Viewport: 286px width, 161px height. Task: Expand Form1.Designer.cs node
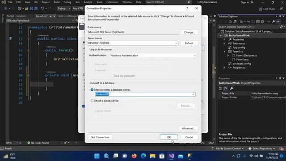coord(228,55)
